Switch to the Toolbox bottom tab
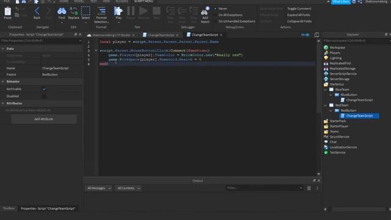Screen dimensions: 391x220 pyautogui.click(x=9, y=208)
